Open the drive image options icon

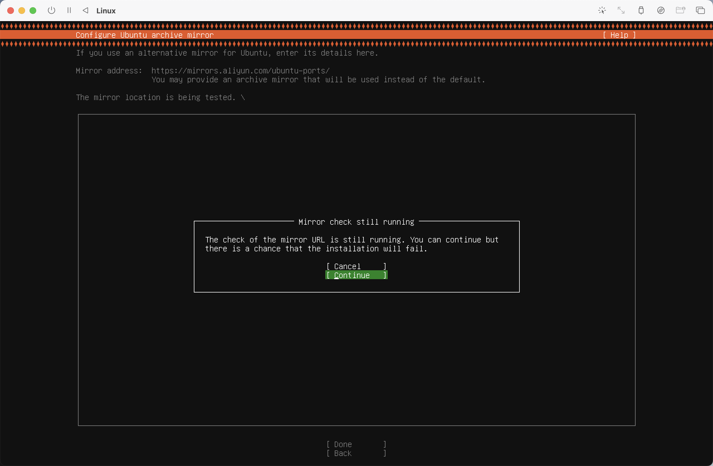661,11
